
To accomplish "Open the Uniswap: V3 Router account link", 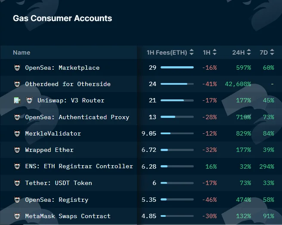I will click(71, 100).
